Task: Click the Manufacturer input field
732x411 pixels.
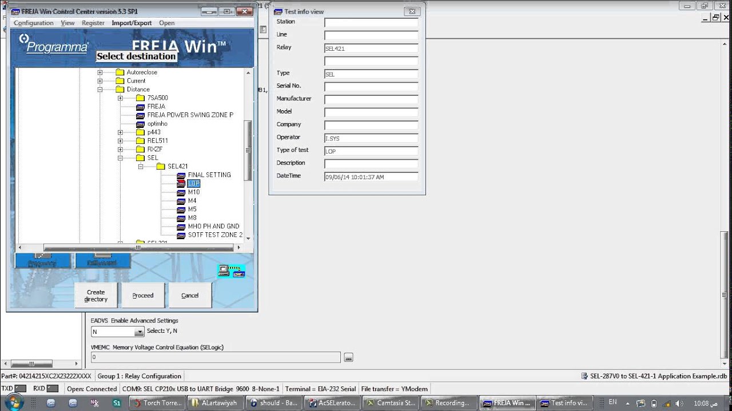Action: 371,99
